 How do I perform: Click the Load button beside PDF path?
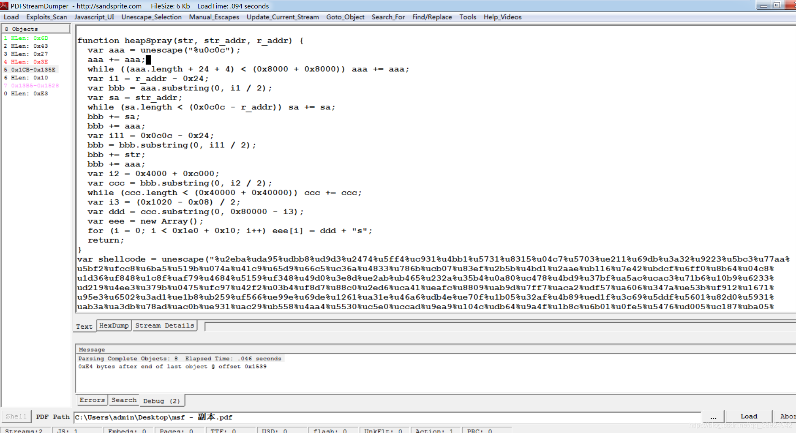coord(749,417)
